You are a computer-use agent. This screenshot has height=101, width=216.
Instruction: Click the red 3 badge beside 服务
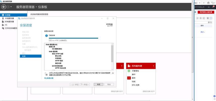click(129, 78)
